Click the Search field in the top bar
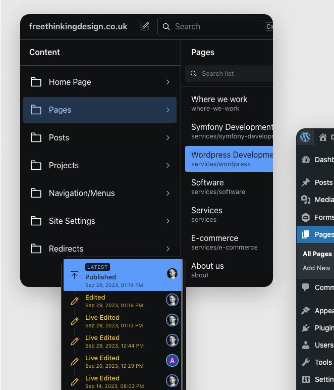Screen dimensions: 334x390 coord(215,26)
